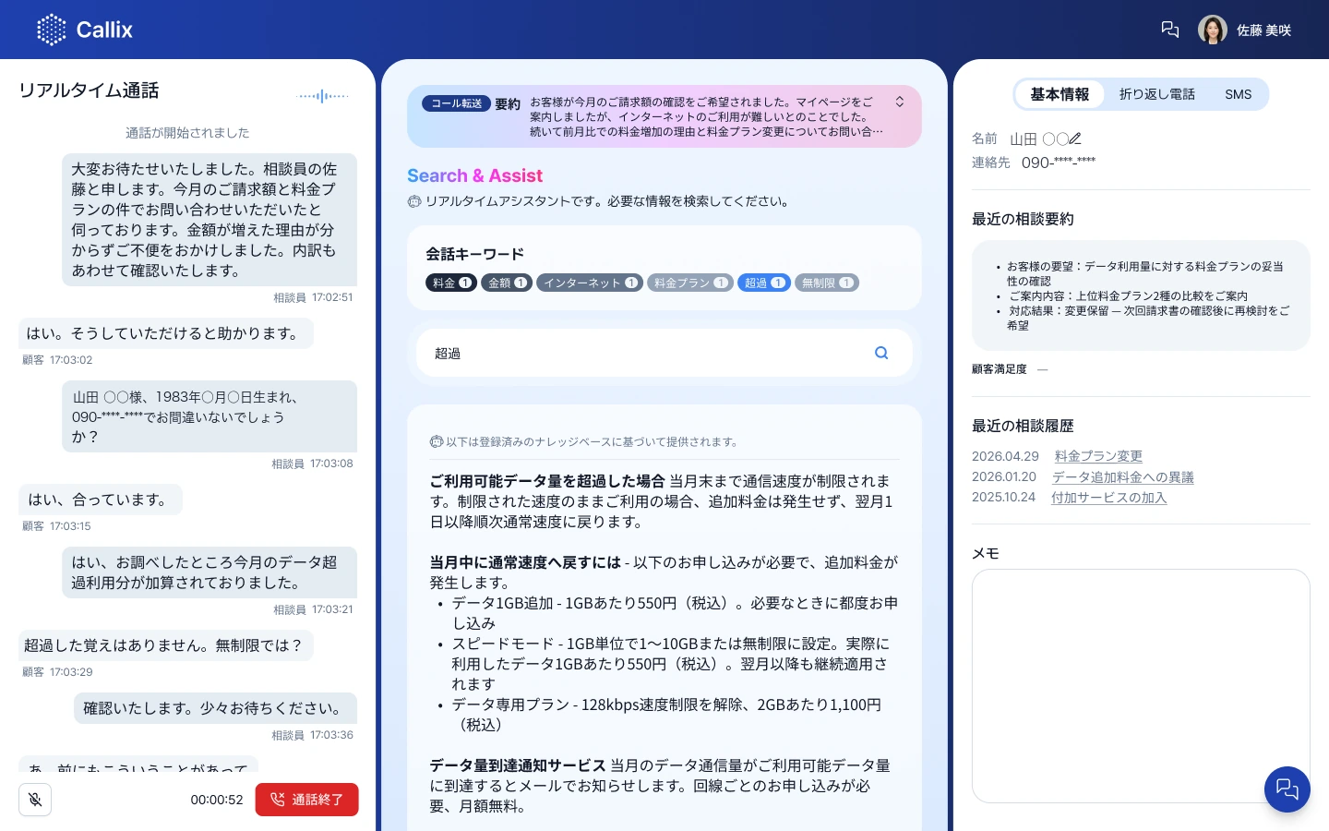Click the 顧客満足度 label

pyautogui.click(x=999, y=369)
